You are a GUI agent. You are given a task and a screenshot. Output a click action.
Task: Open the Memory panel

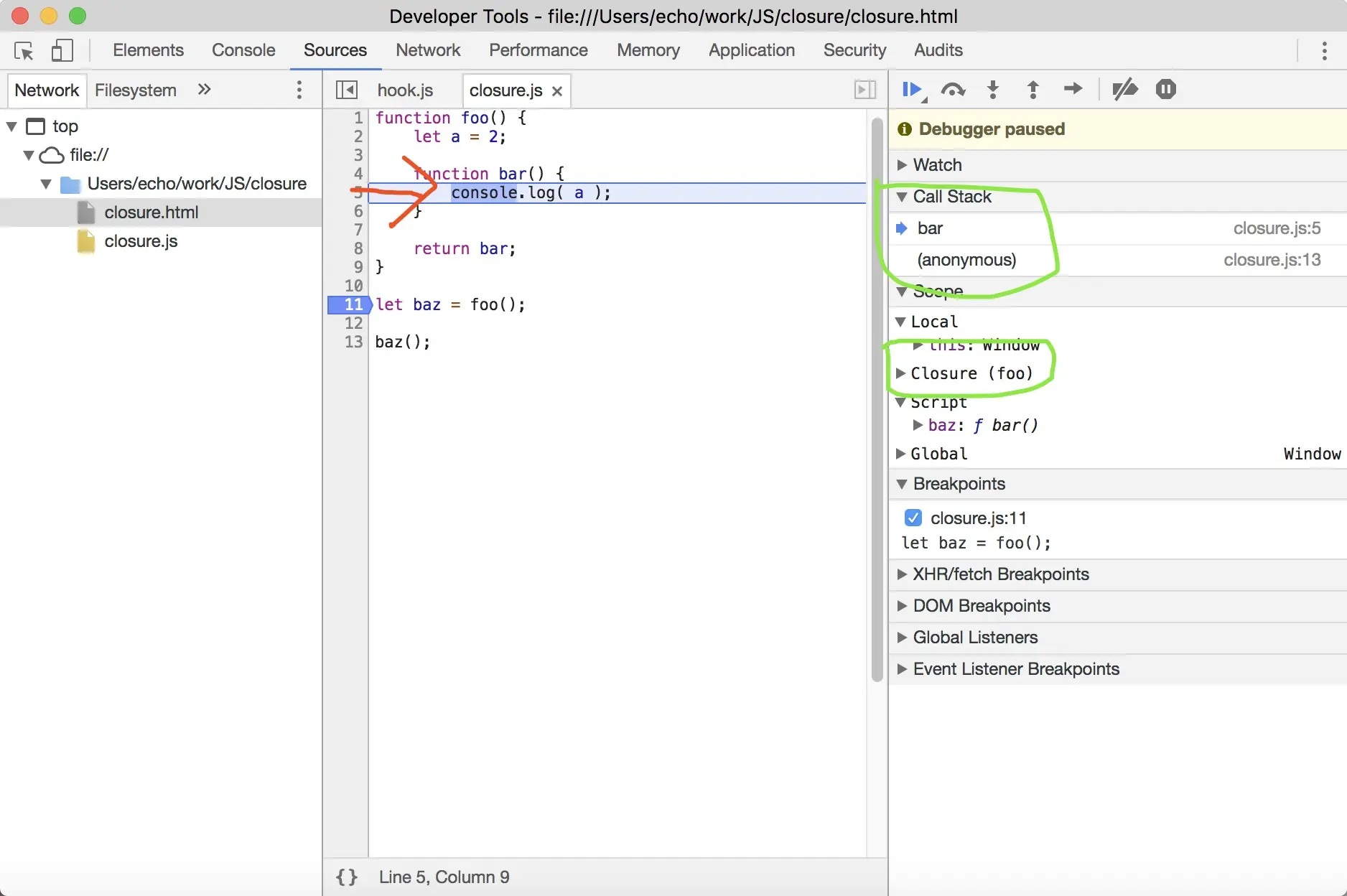point(648,50)
